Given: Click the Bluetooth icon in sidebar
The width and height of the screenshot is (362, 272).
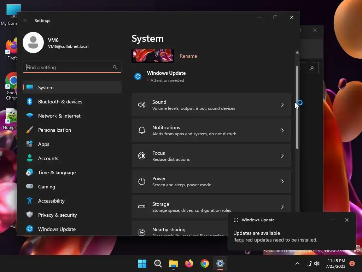Looking at the screenshot, I should (30, 101).
